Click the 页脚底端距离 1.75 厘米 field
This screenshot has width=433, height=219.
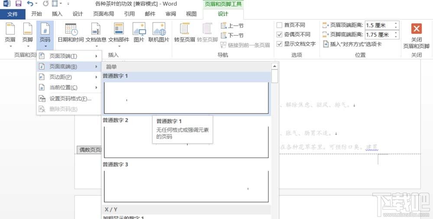(x=379, y=35)
